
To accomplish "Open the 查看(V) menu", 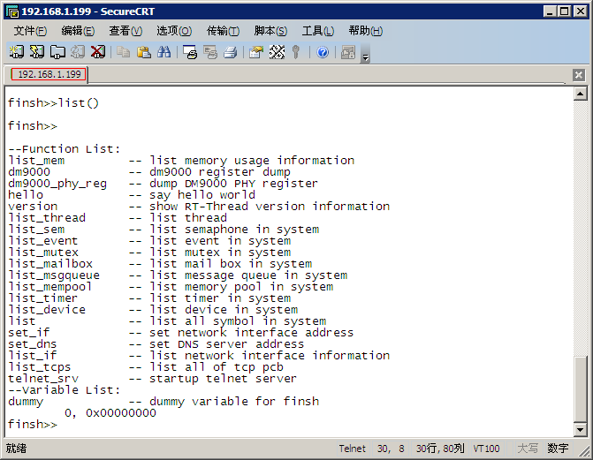I will pyautogui.click(x=125, y=31).
